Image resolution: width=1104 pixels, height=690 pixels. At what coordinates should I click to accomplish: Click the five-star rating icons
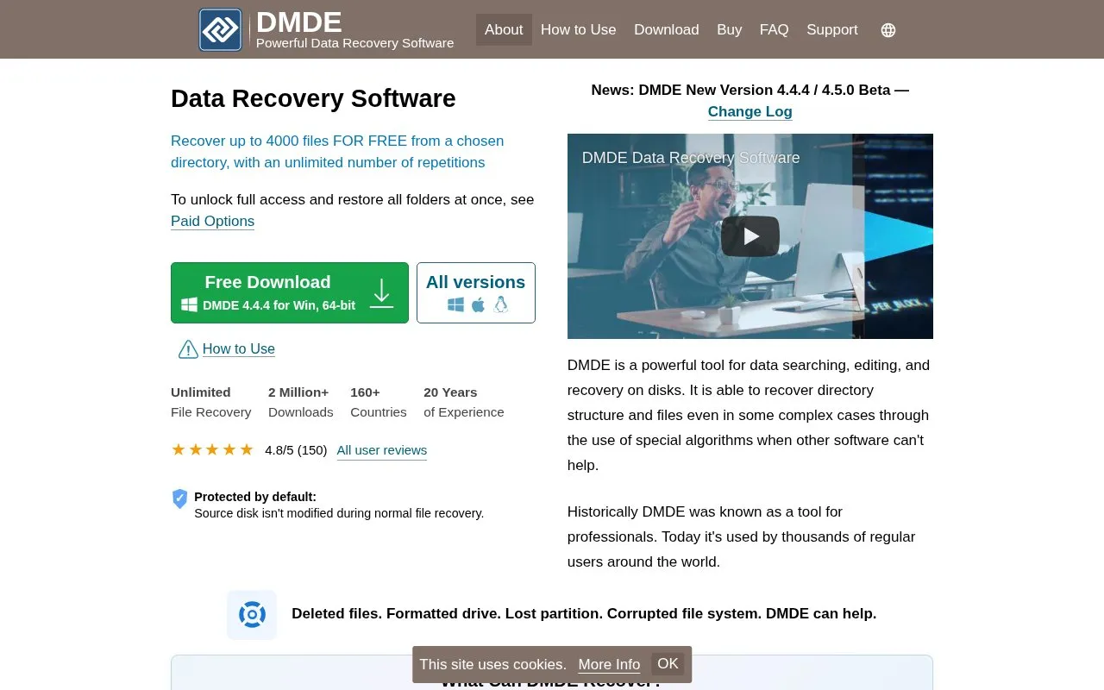(x=212, y=449)
